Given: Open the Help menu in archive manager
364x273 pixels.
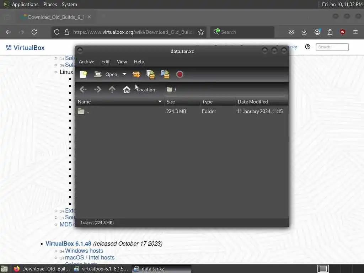Looking at the screenshot, I should (x=139, y=62).
